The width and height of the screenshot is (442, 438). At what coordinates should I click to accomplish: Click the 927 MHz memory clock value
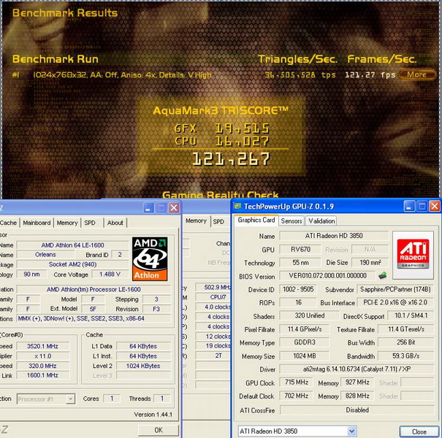pos(357,383)
